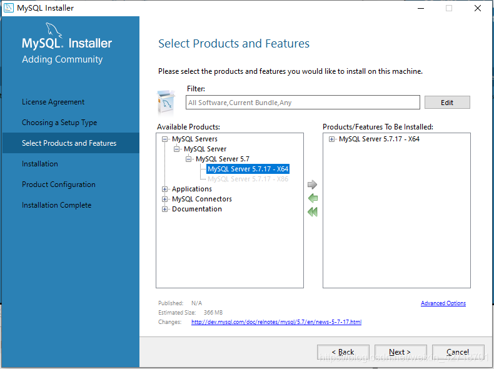Viewport: 494px width, 369px height.
Task: Select the MySQL Connectors item label
Action: click(202, 199)
